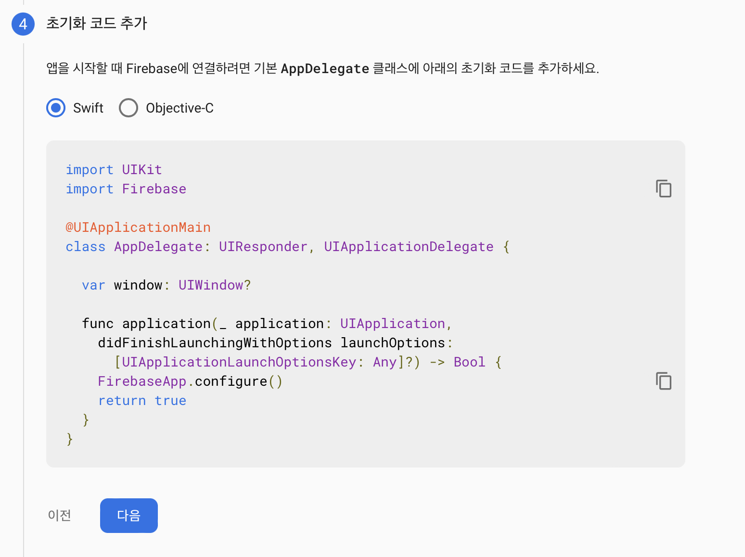Click the 'class AppDelegate' declaration line

tap(288, 247)
